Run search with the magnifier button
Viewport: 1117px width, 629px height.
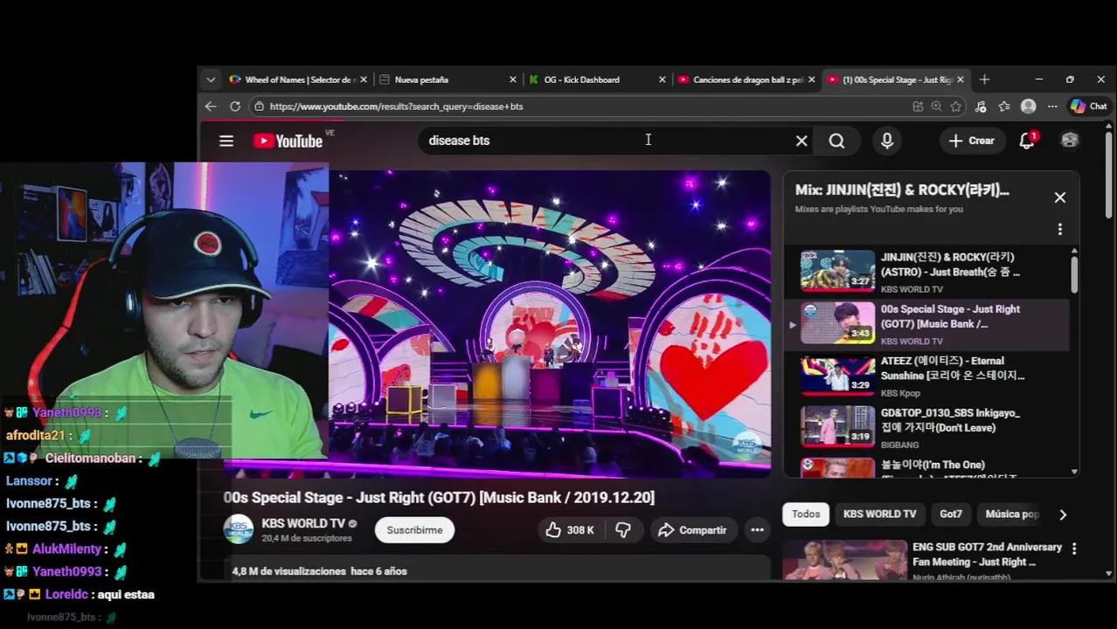[x=836, y=141]
